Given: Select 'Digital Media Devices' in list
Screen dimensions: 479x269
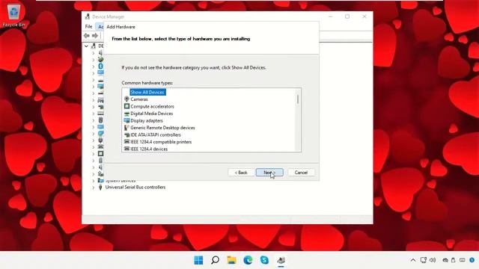Looking at the screenshot, I should tap(151, 114).
